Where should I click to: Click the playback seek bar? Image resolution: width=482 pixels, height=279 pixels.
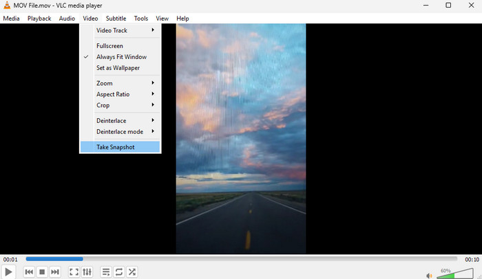[x=241, y=259]
